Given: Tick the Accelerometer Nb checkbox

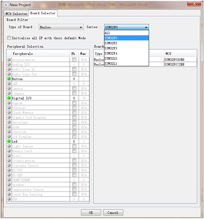Looking at the screenshot, I should tap(74, 60).
